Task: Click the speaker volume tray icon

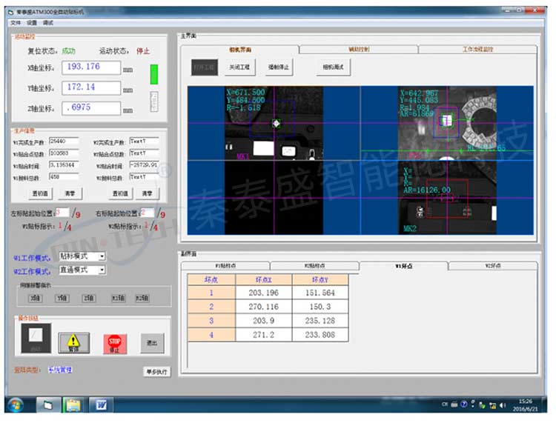Action: coord(504,405)
